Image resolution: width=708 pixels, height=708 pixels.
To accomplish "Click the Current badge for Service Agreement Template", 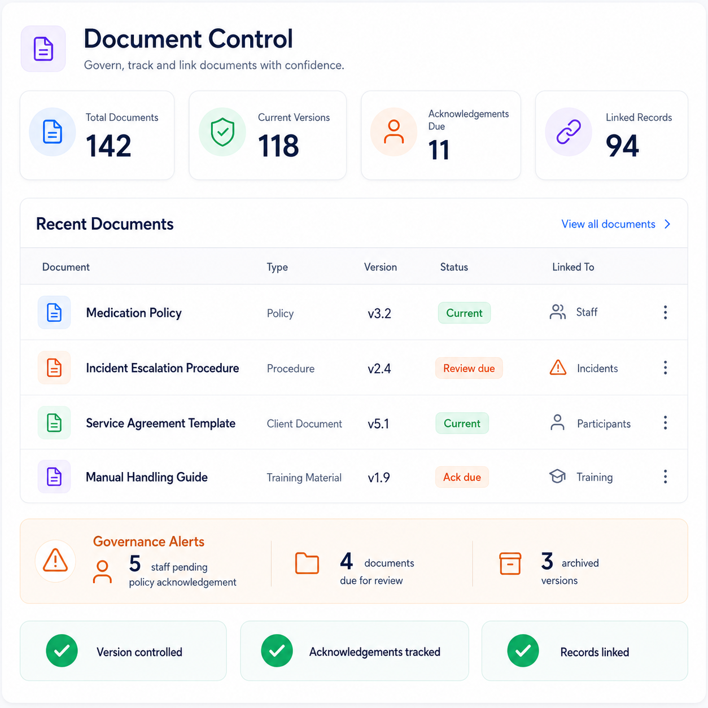I will coord(462,423).
